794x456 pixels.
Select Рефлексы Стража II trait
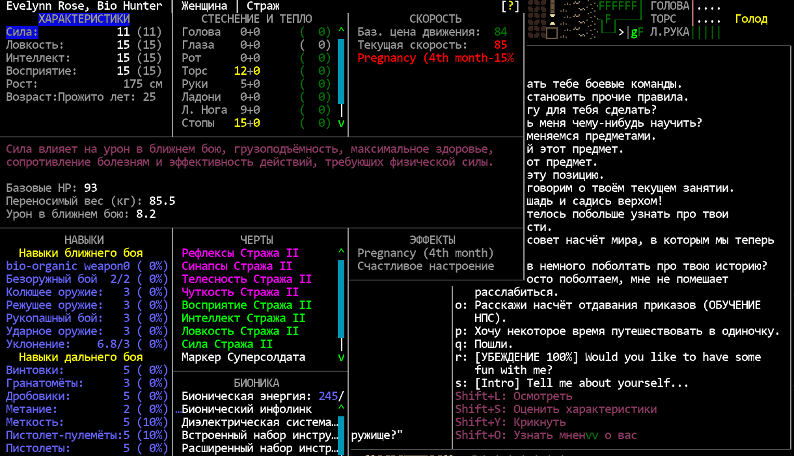pos(240,253)
